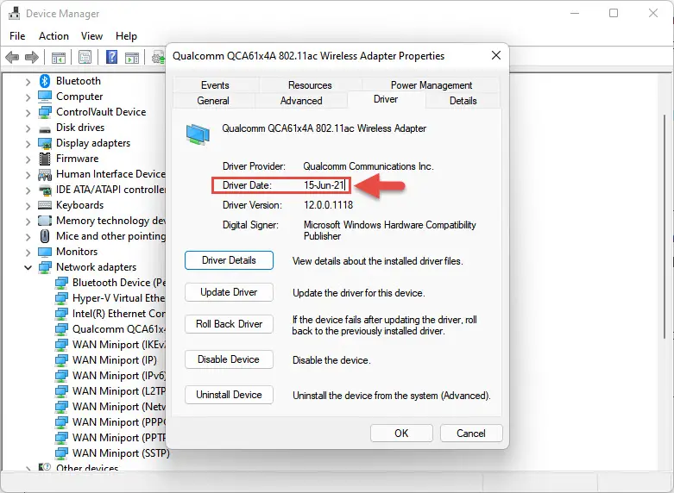Click the Uninstall Device button
This screenshot has width=674, height=493.
click(x=229, y=395)
